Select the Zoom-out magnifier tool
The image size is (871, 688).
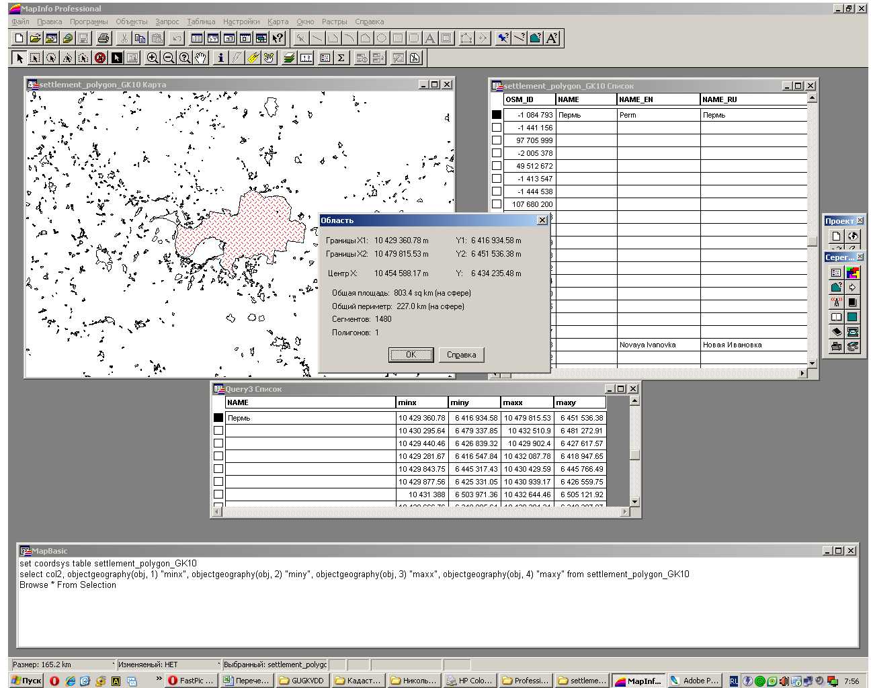169,58
